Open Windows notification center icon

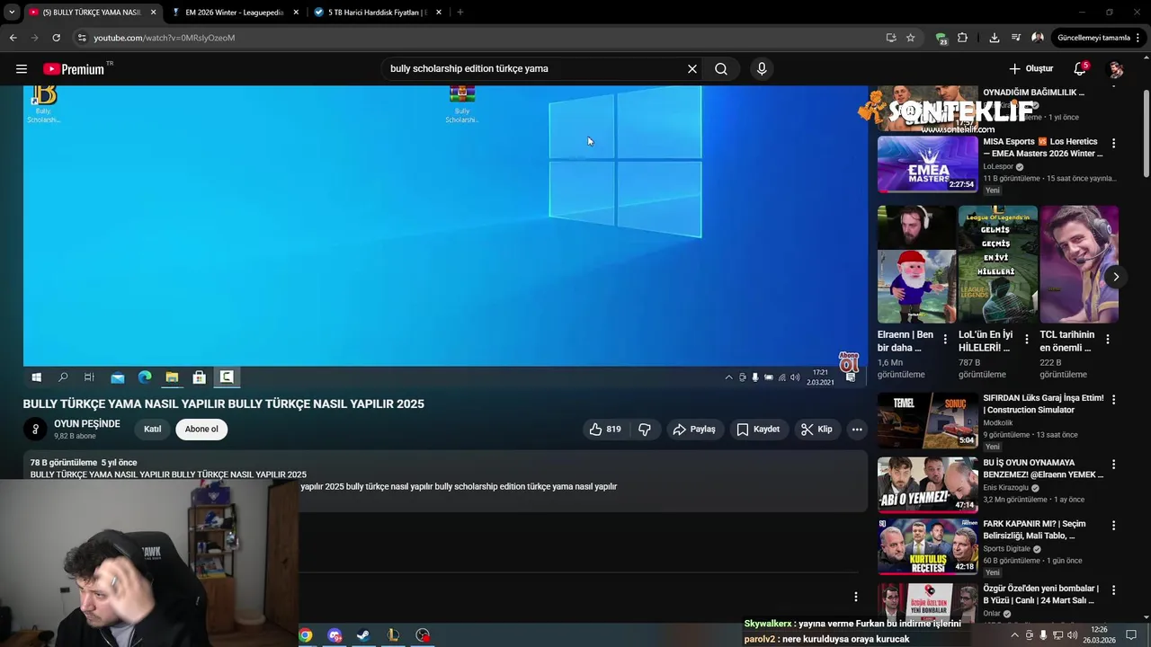click(x=1131, y=635)
